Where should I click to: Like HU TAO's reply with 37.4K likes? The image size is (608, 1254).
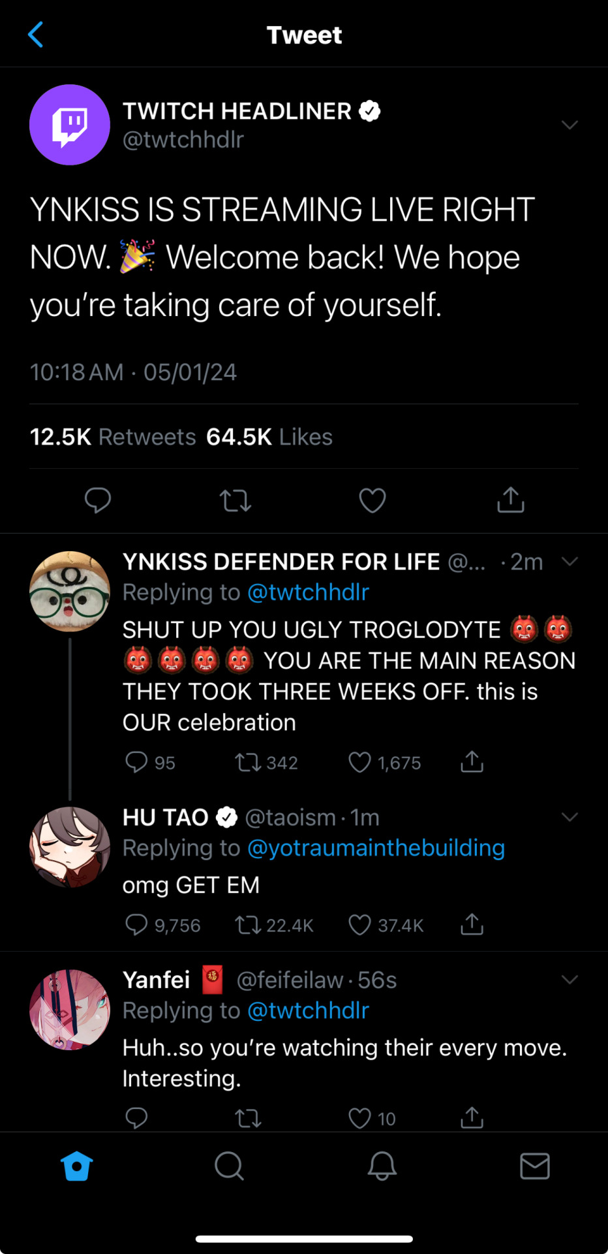(359, 925)
